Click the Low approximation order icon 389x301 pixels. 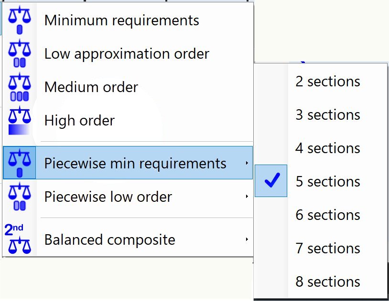pos(20,54)
